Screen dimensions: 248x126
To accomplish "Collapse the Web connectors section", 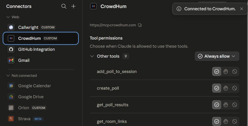I will [8, 17].
